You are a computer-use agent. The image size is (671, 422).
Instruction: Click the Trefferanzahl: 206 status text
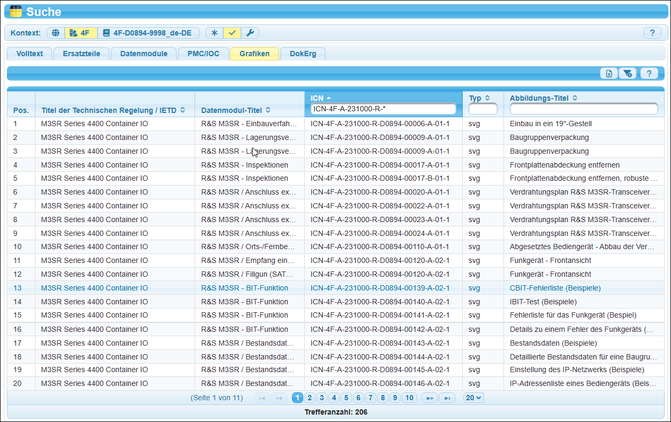point(335,412)
